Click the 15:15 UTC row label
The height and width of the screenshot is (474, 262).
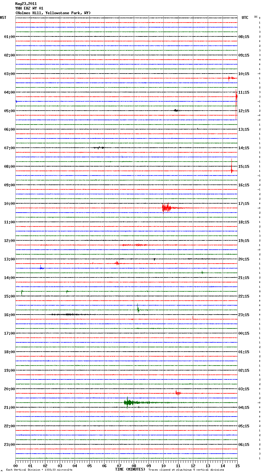click(244, 167)
